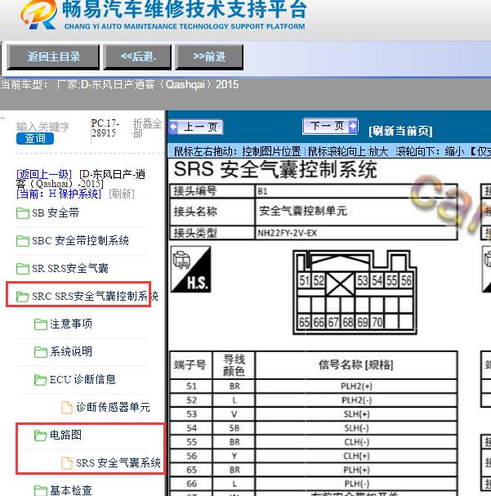Go to previous page with 上一页
Viewport: 491px width, 496px height.
click(196, 127)
